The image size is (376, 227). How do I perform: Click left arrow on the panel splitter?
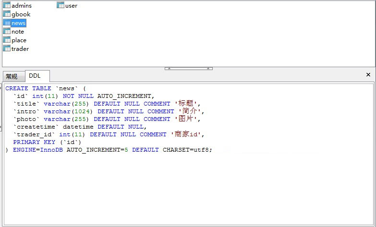click(168, 69)
